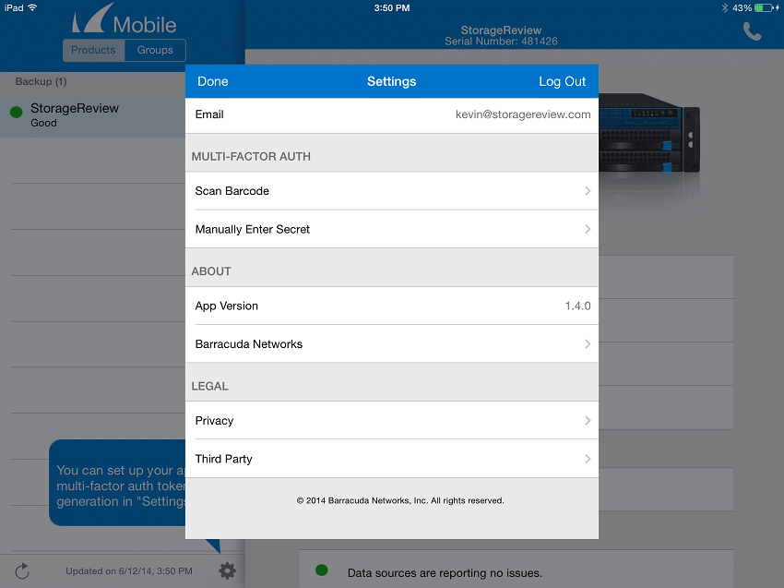Tap the refresh icon in bottom toolbar

(22, 571)
